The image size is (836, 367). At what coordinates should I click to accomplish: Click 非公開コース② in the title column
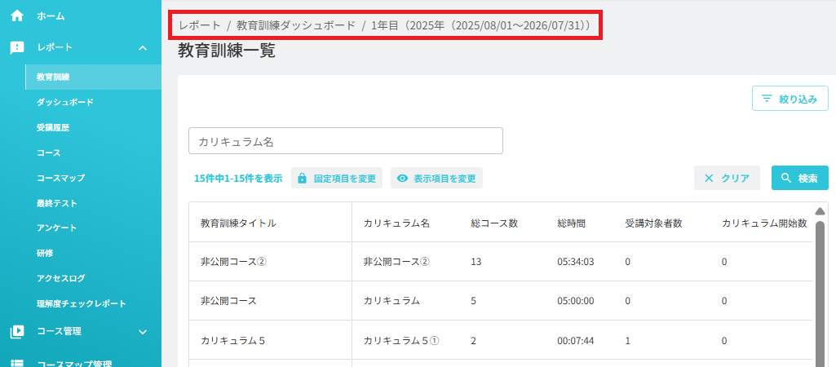point(233,261)
